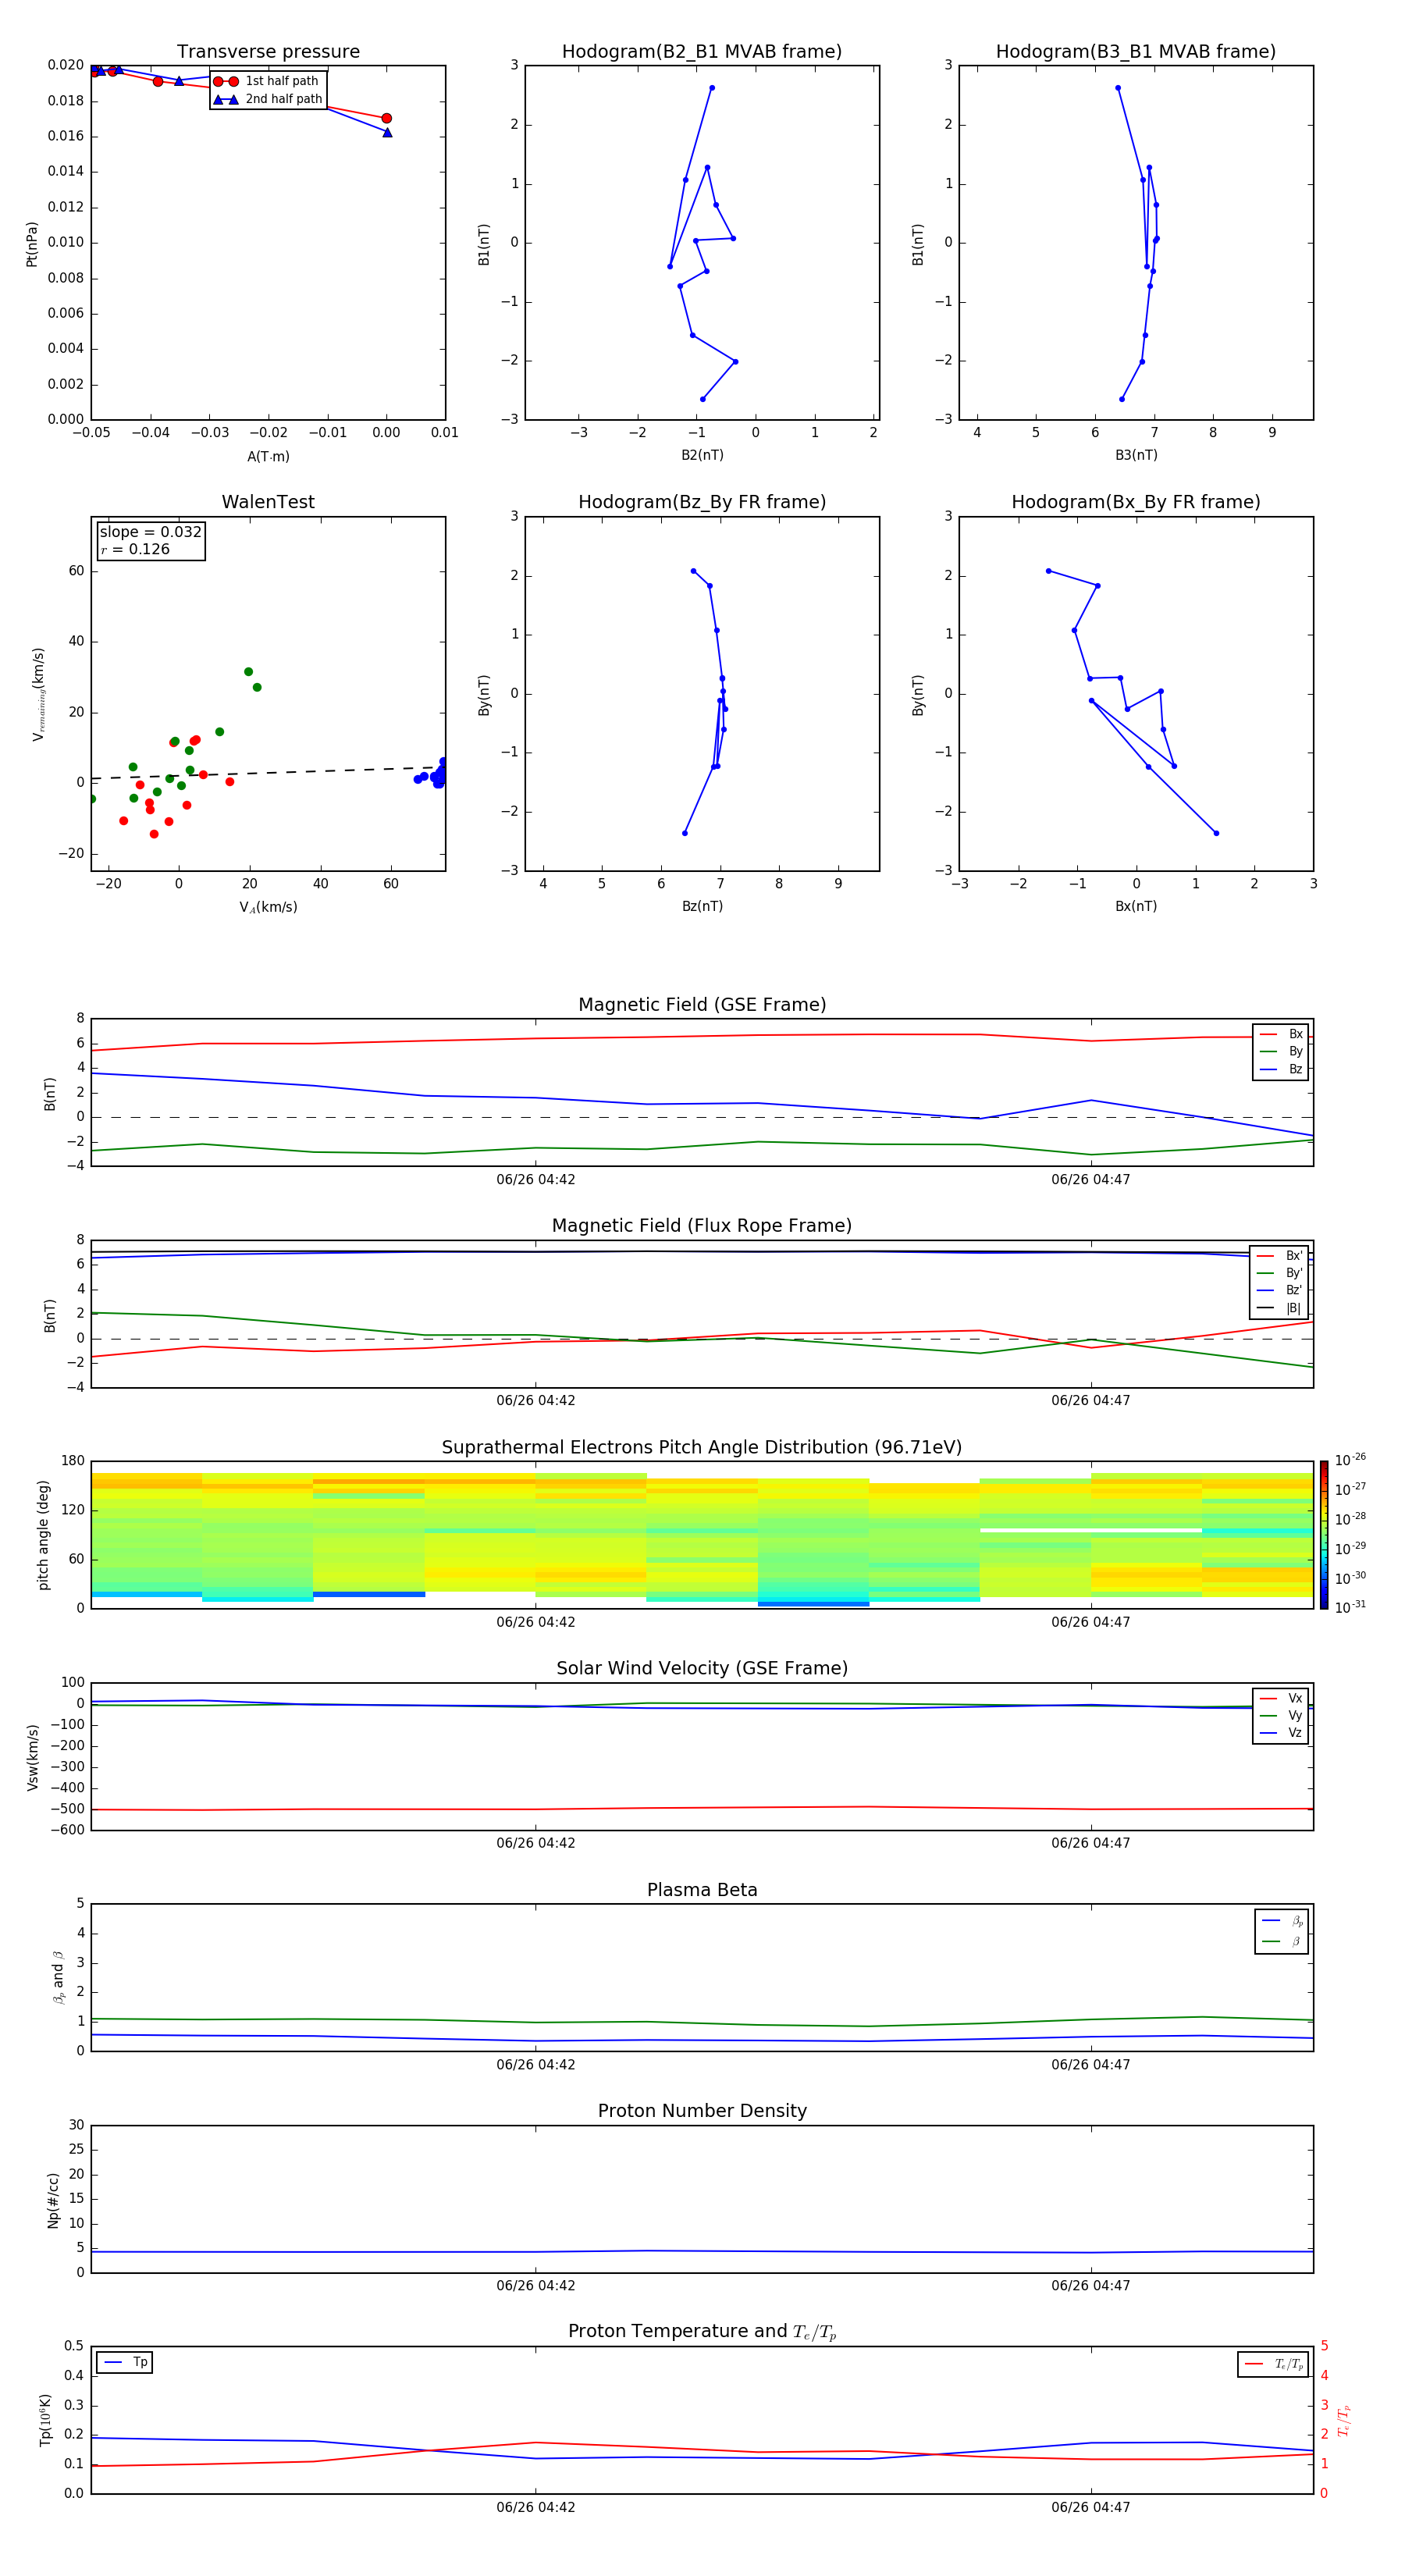Click the 'Vx' legend entry in velocity plot
This screenshot has width=1405, height=2576.
click(x=1281, y=1698)
